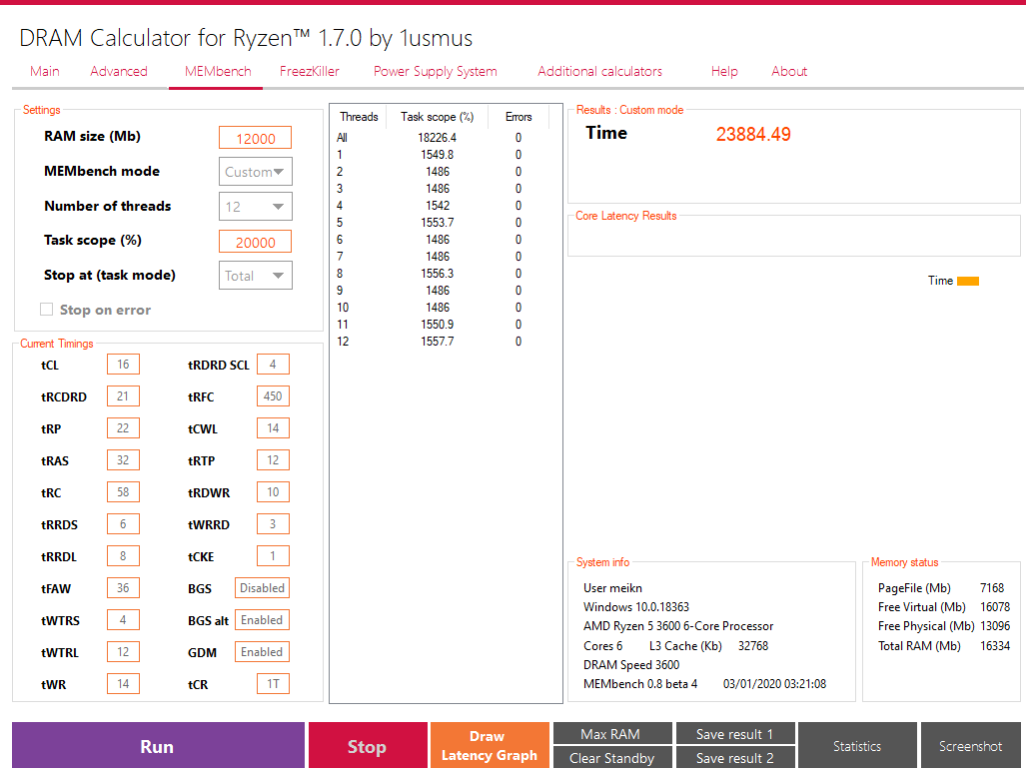Click the tCR 1T field
1026x771 pixels.
[273, 684]
